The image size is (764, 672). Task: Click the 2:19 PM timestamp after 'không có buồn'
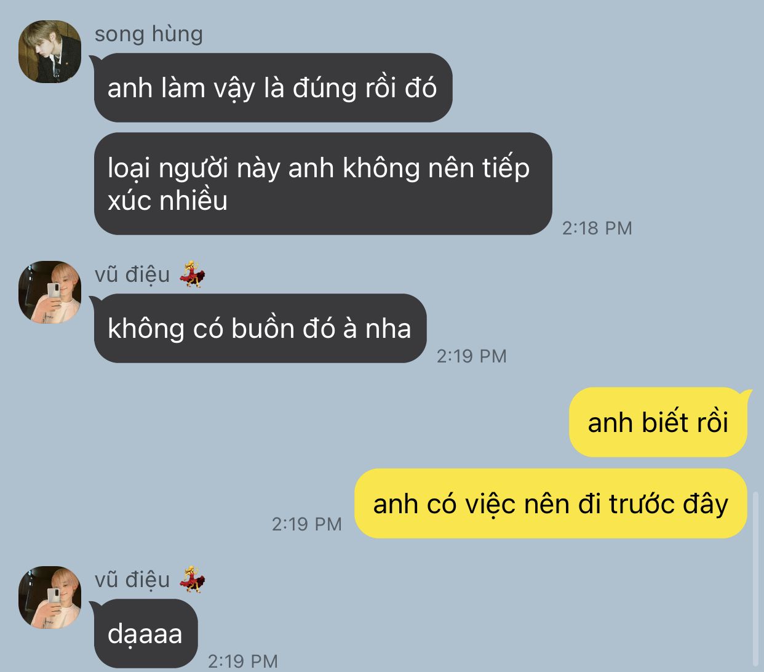[x=471, y=356]
